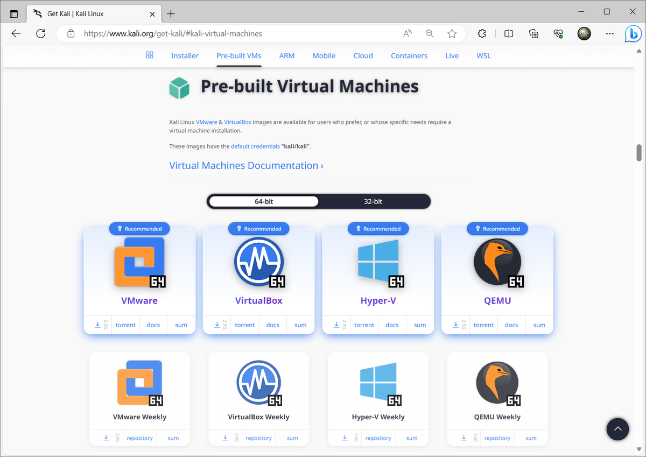Click VirtualBox card torrent link
This screenshot has height=457, width=646.
click(245, 325)
